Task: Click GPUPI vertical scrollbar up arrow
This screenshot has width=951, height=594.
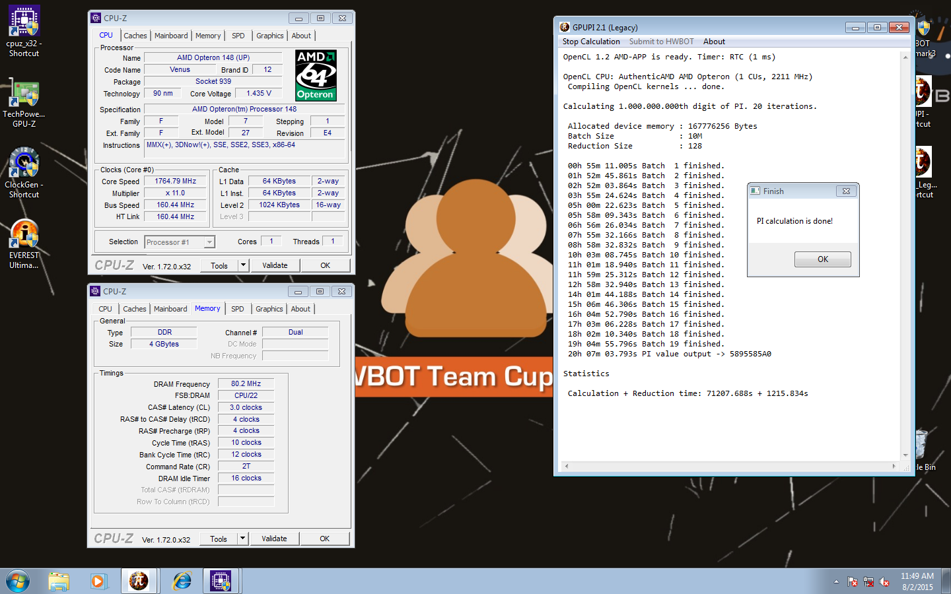Action: pos(905,57)
